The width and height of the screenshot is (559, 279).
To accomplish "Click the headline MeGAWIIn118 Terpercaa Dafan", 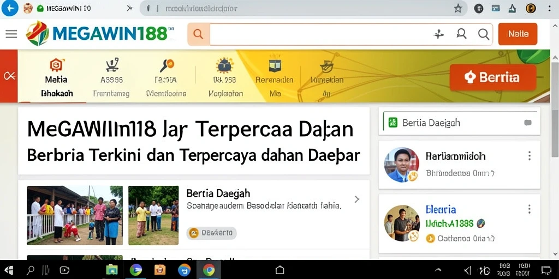I will tap(191, 130).
